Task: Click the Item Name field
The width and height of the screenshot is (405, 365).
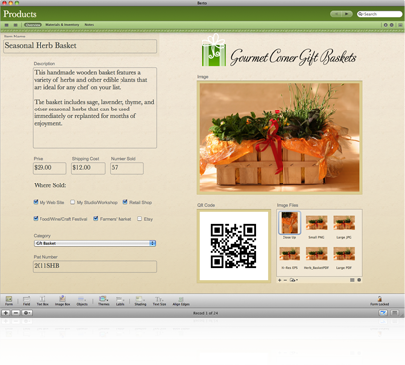Action: tap(80, 46)
